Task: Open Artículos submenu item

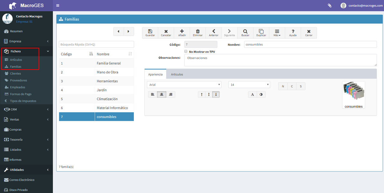Action: point(26,60)
